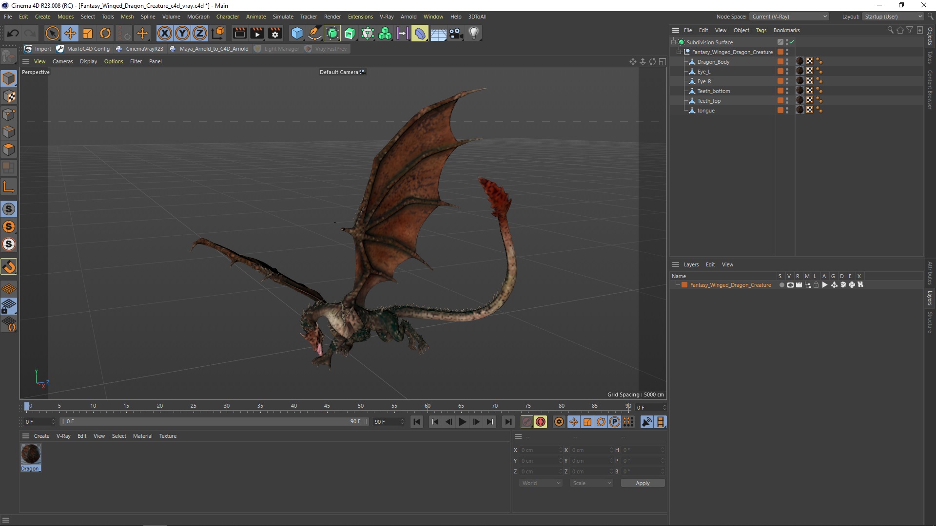Switch to Texture mode
This screenshot has height=526, width=936.
9,96
